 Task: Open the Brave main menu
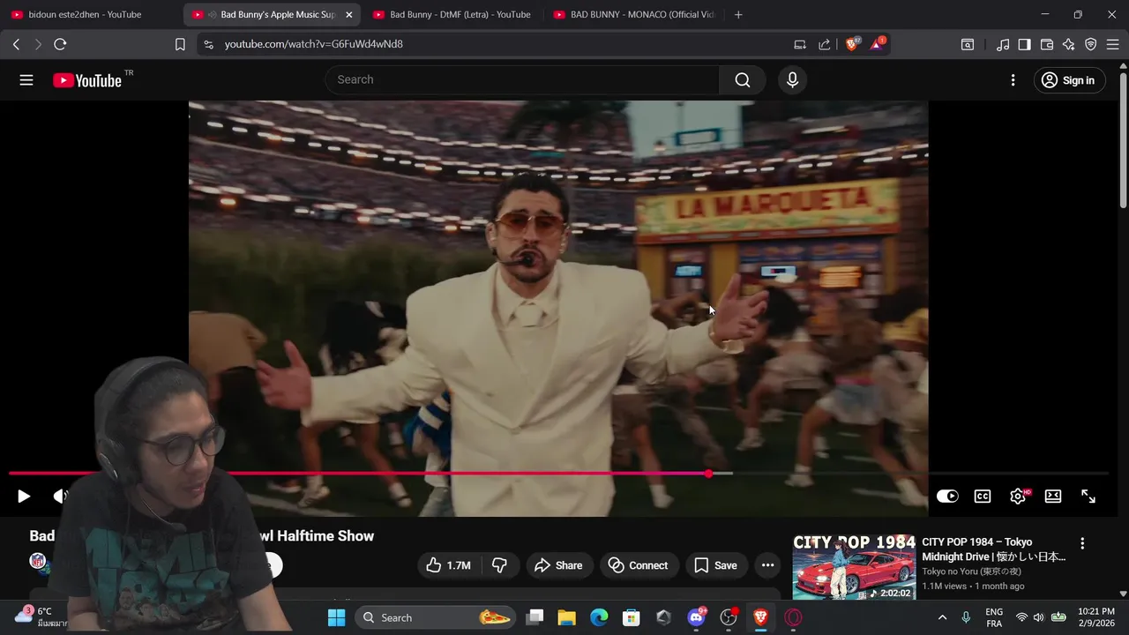[1113, 44]
